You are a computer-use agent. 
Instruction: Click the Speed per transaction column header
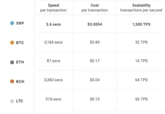point(53,8)
